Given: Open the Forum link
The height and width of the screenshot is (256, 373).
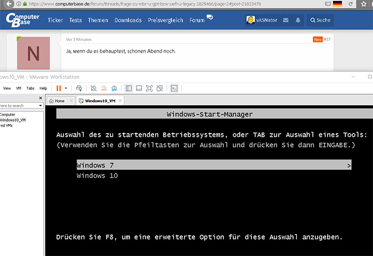Looking at the screenshot, I should pyautogui.click(x=197, y=20).
